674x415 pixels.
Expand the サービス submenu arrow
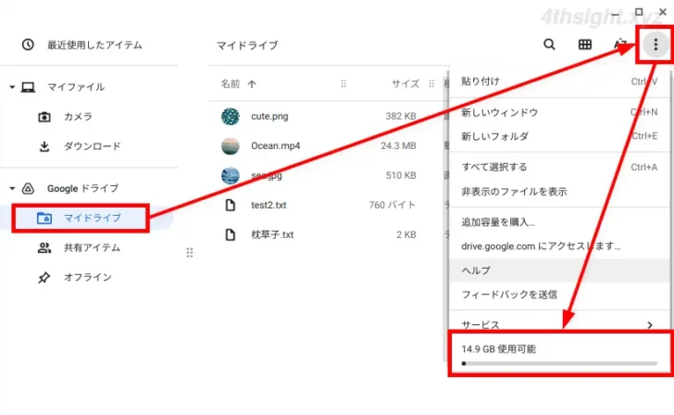(650, 325)
